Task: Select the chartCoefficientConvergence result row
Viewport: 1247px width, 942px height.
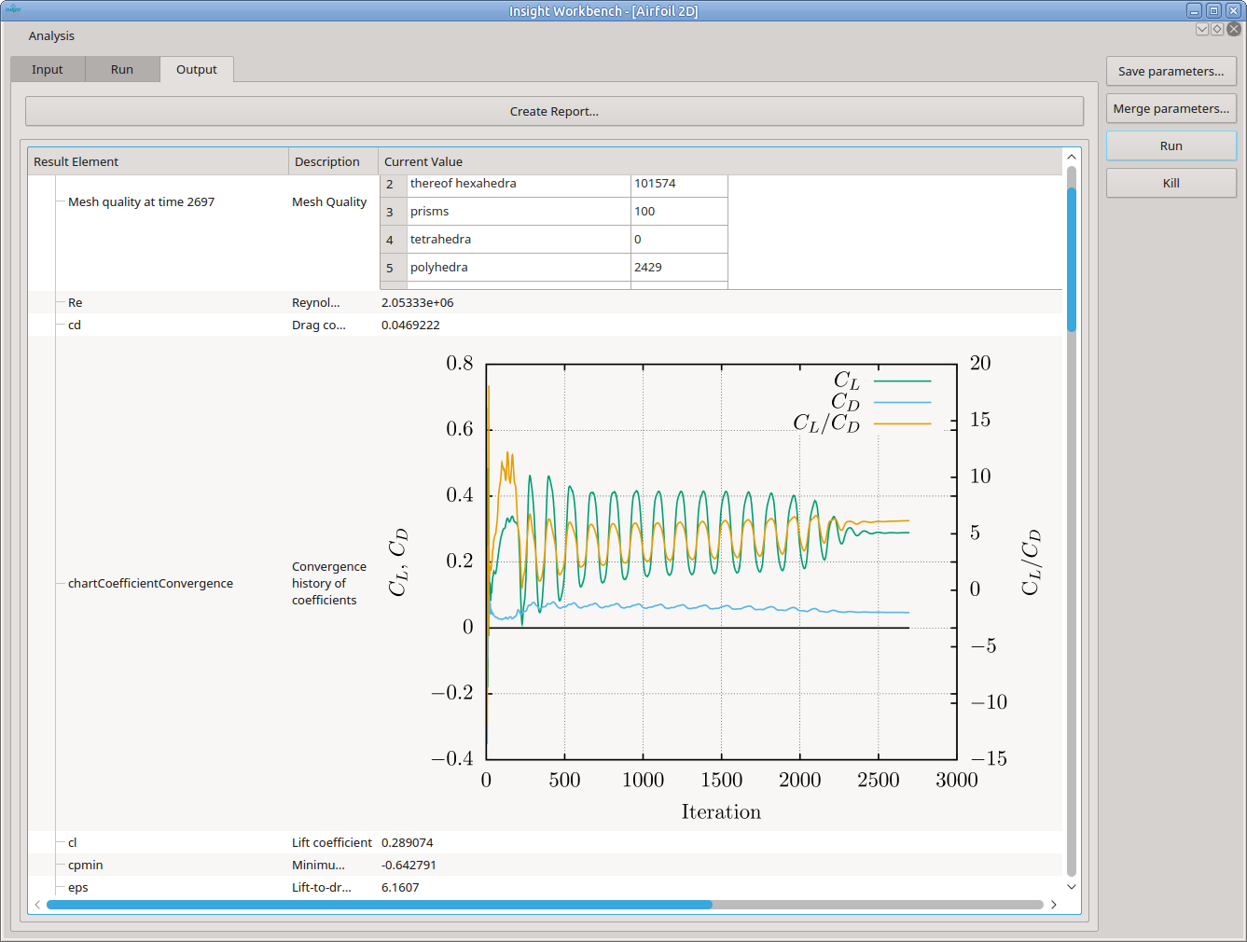Action: [150, 584]
